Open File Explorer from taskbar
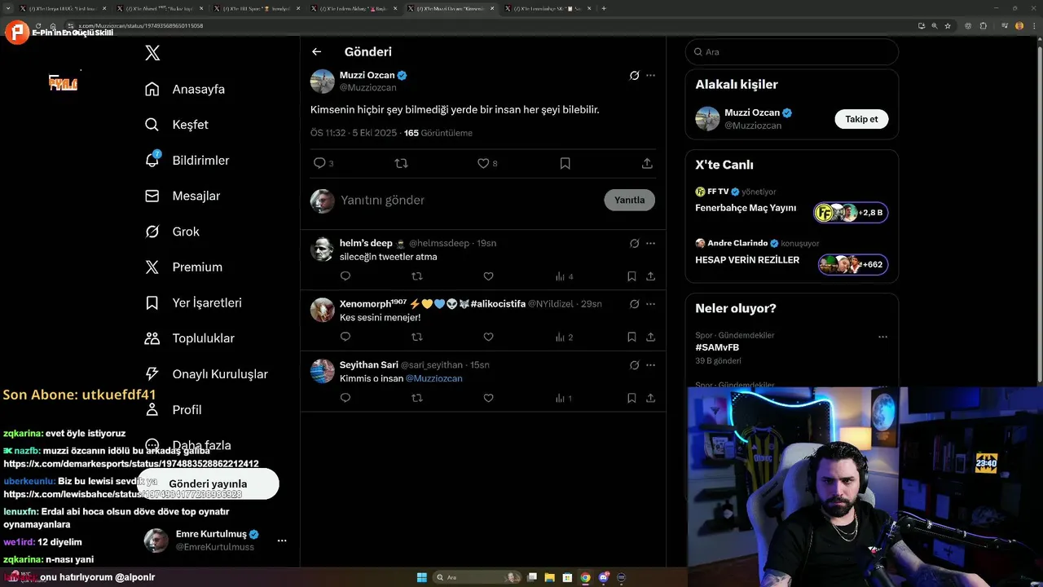This screenshot has width=1043, height=587. point(550,577)
